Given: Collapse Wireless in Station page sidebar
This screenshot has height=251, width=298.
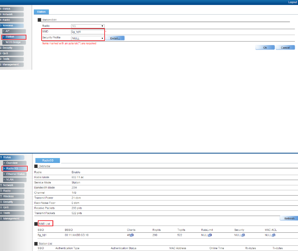Looking at the screenshot, I should 12,25.
